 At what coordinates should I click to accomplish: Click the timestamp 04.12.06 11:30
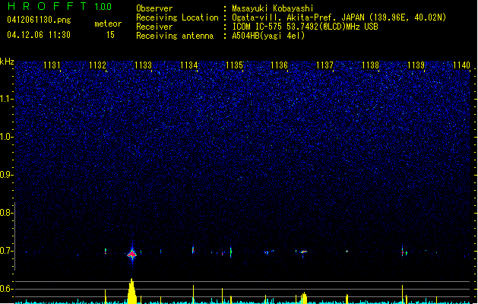(39, 35)
